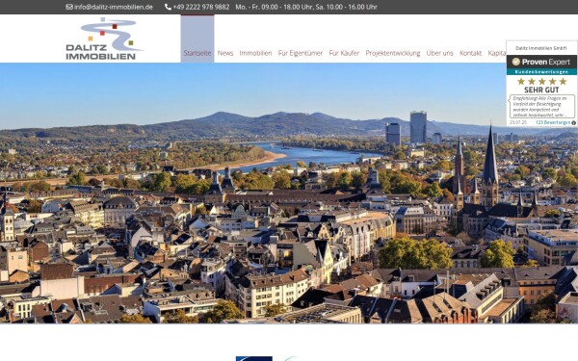Click the Dalitz Immobilien GmbH widget title

pyautogui.click(x=540, y=48)
